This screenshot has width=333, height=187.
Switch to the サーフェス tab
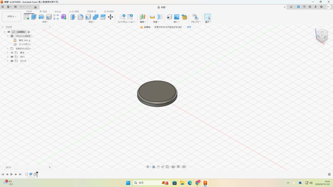43,11
